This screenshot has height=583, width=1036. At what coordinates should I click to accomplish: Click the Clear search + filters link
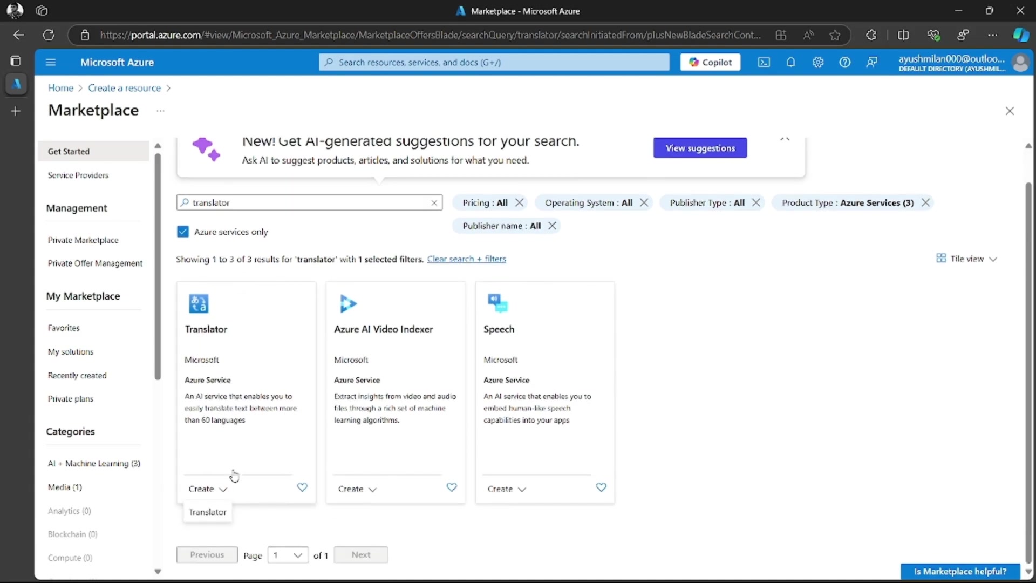point(466,259)
